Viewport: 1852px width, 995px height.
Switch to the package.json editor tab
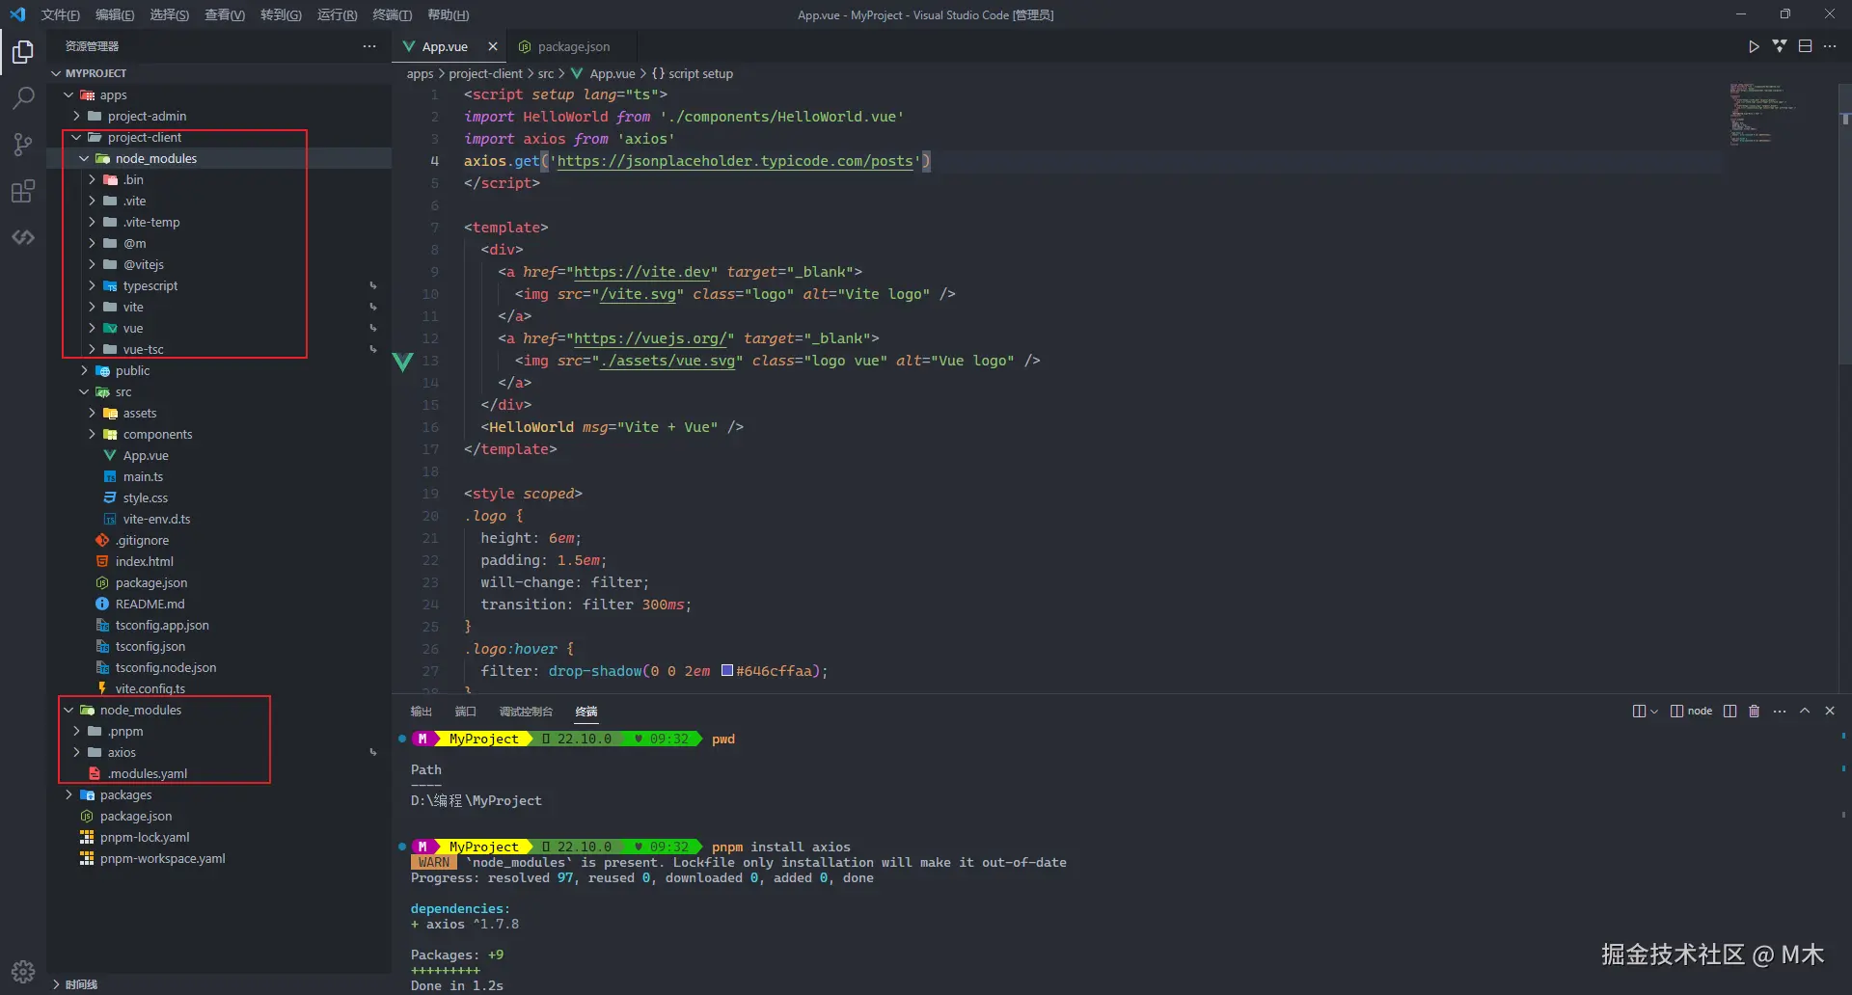573,46
